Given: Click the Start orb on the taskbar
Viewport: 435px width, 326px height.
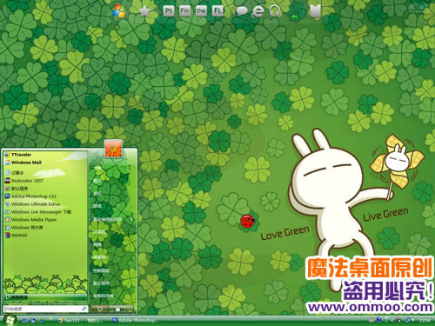Looking at the screenshot, I should tap(10, 320).
